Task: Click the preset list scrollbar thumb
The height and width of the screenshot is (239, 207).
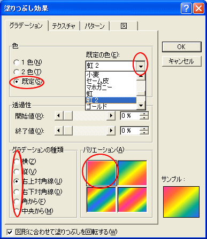Action: [141, 94]
